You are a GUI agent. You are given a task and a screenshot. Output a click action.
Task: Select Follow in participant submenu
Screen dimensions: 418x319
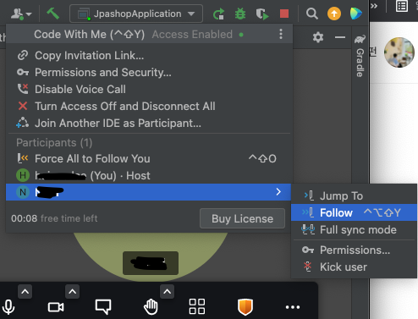click(354, 212)
